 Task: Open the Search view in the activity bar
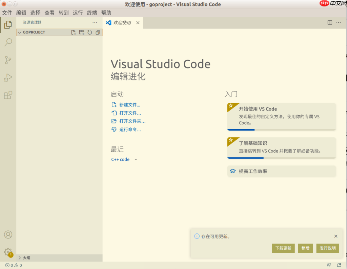click(8, 42)
